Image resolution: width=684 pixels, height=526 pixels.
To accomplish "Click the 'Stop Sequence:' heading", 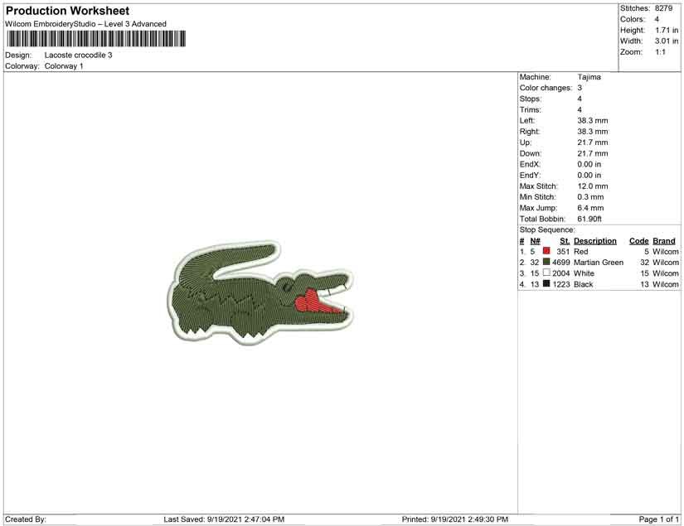I will pyautogui.click(x=547, y=229).
